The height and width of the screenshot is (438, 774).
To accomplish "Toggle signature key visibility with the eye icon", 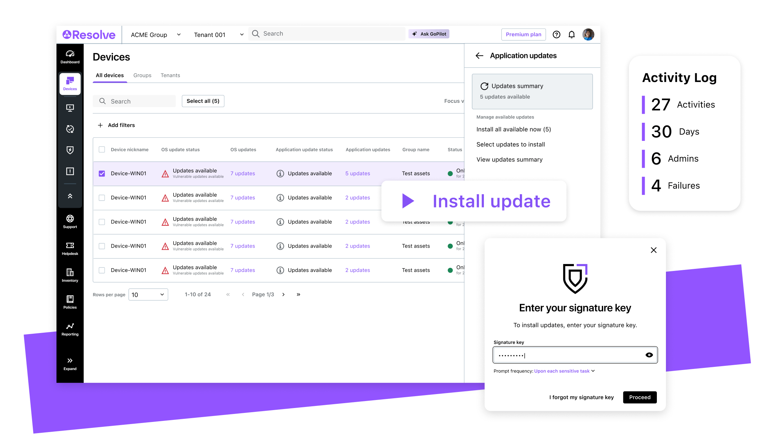I will click(x=649, y=355).
